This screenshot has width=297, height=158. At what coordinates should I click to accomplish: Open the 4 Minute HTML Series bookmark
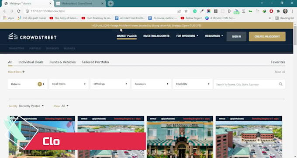(x=220, y=18)
